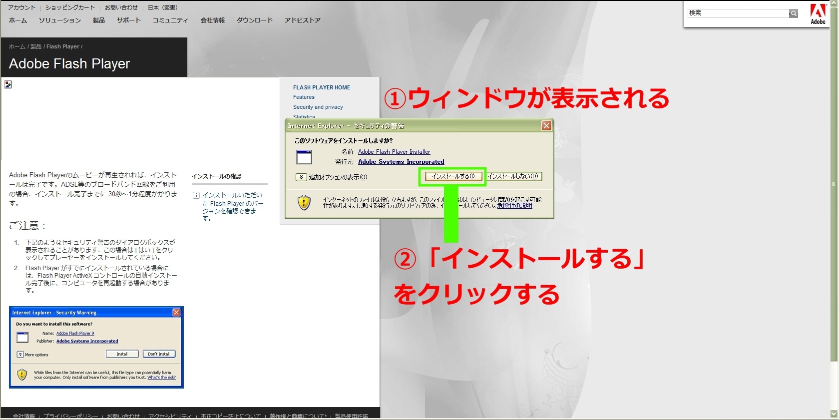Viewport: 839px width, 420px height.
Task: Click the Adobe logo
Action: point(818,14)
